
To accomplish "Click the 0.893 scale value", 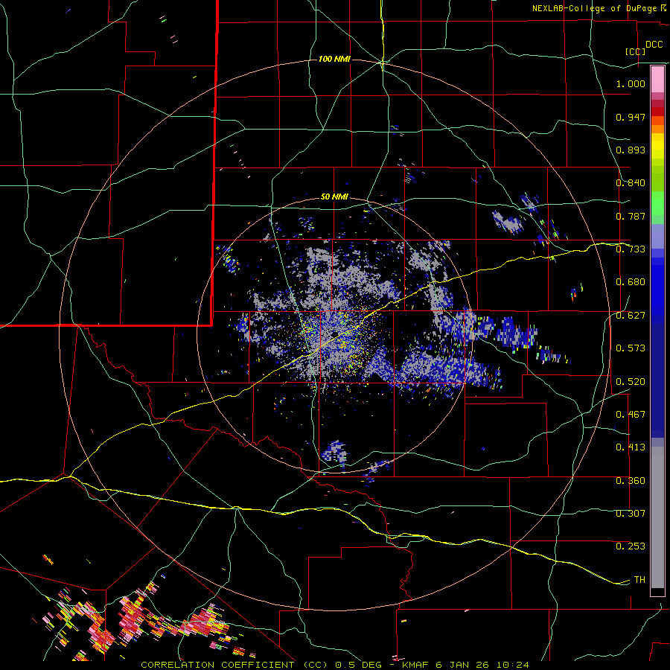I will tap(631, 150).
